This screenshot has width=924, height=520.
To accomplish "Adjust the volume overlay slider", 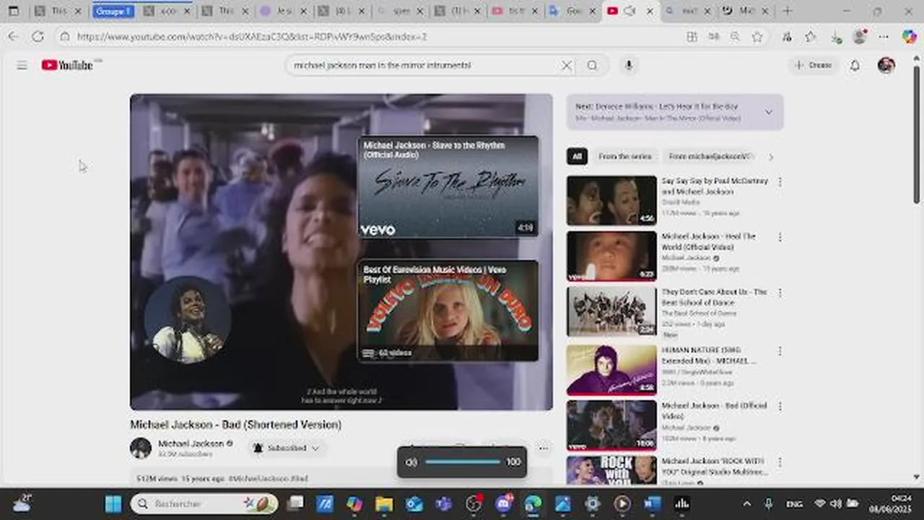I will tap(463, 462).
